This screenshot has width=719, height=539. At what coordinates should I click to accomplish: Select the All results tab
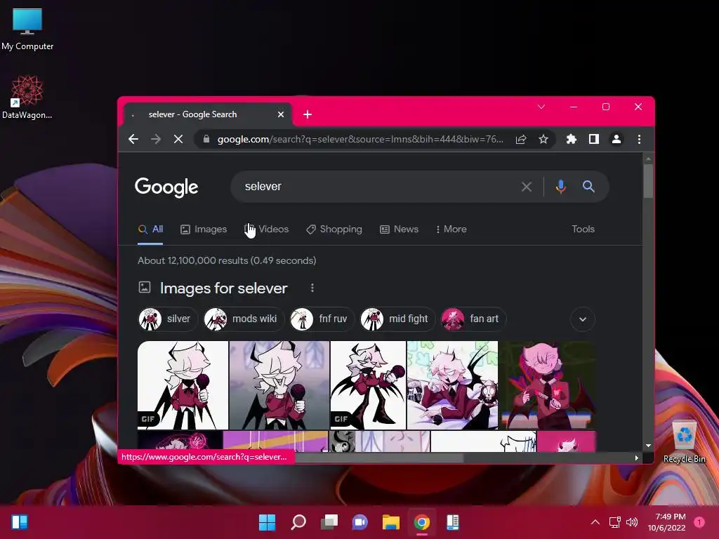click(x=150, y=229)
